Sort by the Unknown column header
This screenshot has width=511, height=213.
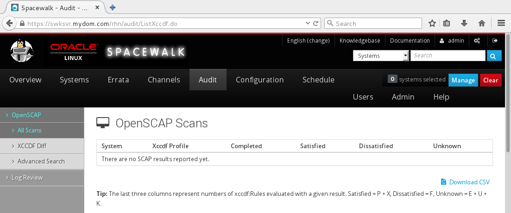pyautogui.click(x=447, y=146)
